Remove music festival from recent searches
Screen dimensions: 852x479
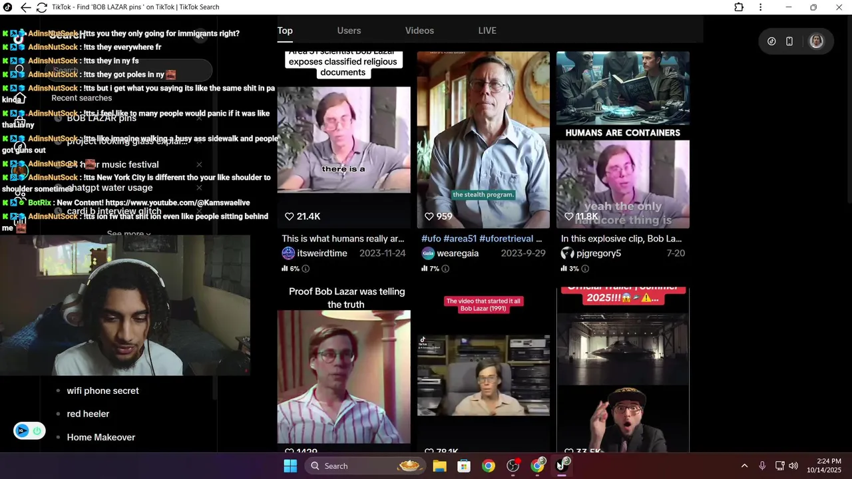click(199, 164)
